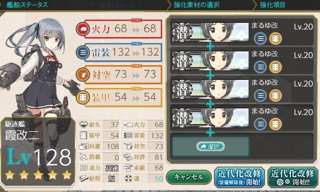Open the 強化項目 header tab
The image size is (320, 192).
272,4
